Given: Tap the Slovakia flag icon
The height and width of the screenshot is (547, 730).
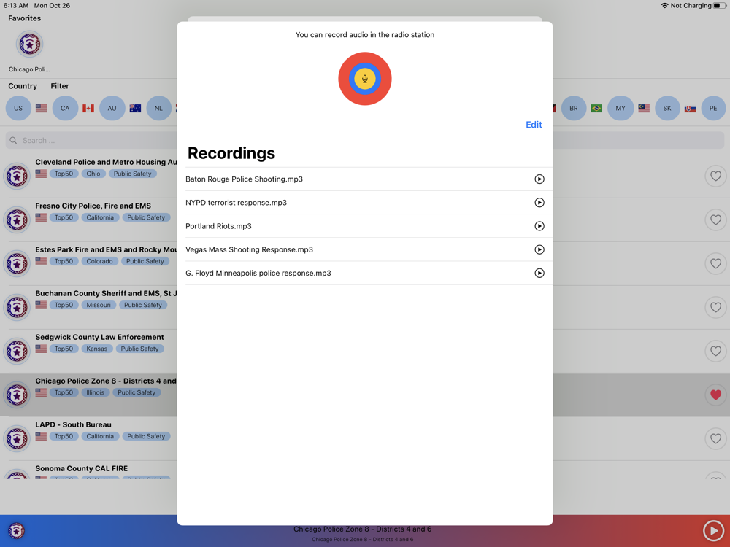Looking at the screenshot, I should click(x=690, y=109).
